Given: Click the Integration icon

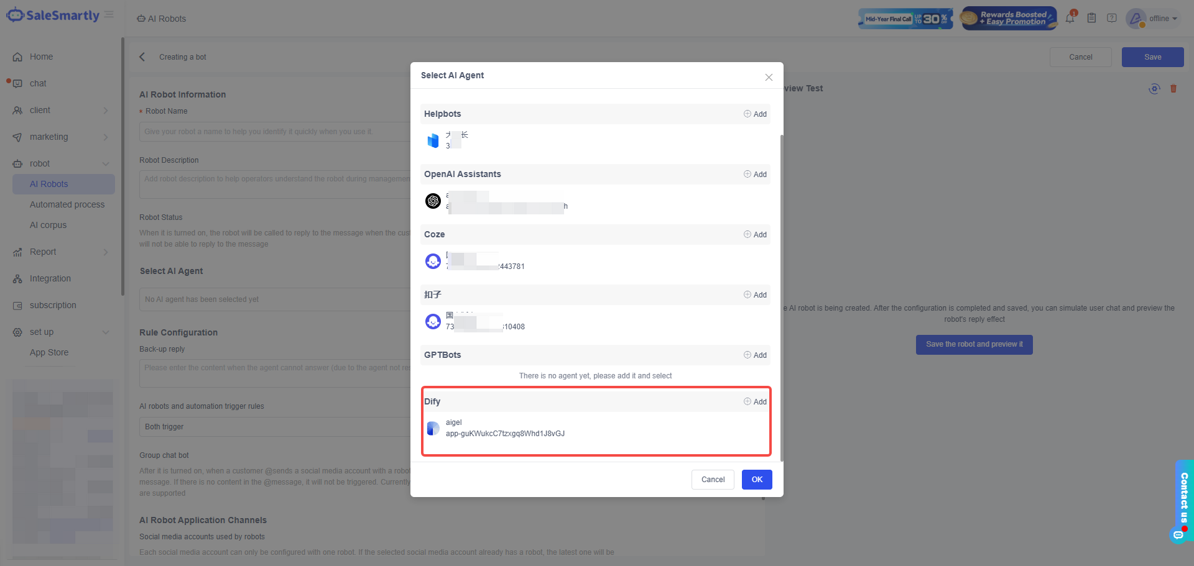Looking at the screenshot, I should click(x=17, y=279).
